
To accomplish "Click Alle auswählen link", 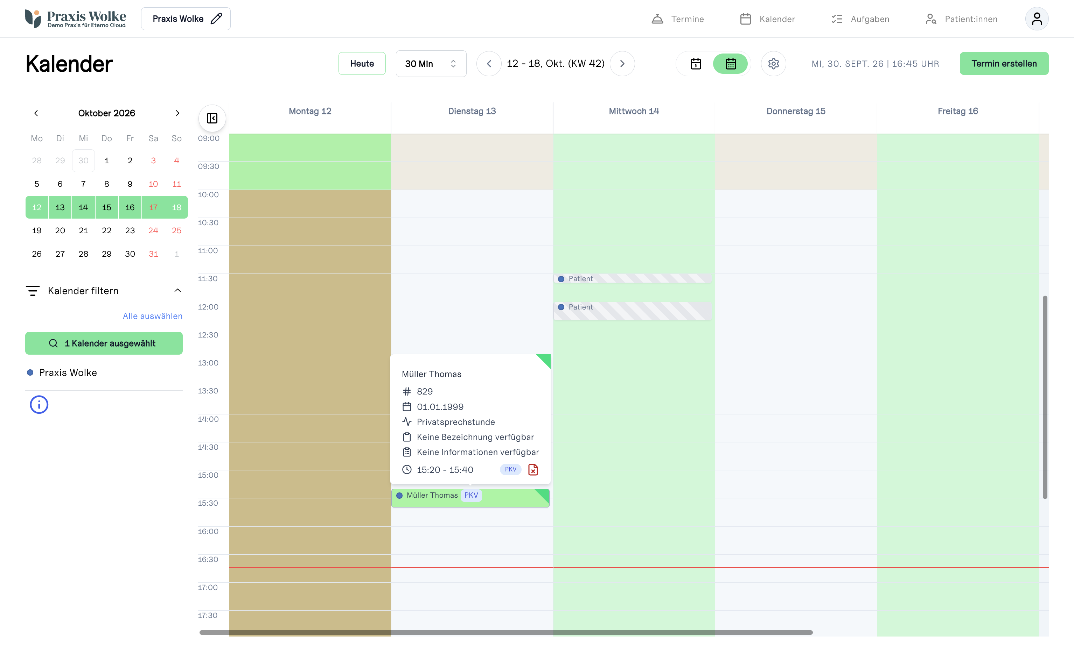I will coord(153,316).
